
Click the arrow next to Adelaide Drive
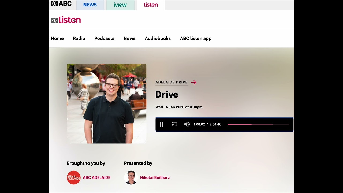point(193,82)
